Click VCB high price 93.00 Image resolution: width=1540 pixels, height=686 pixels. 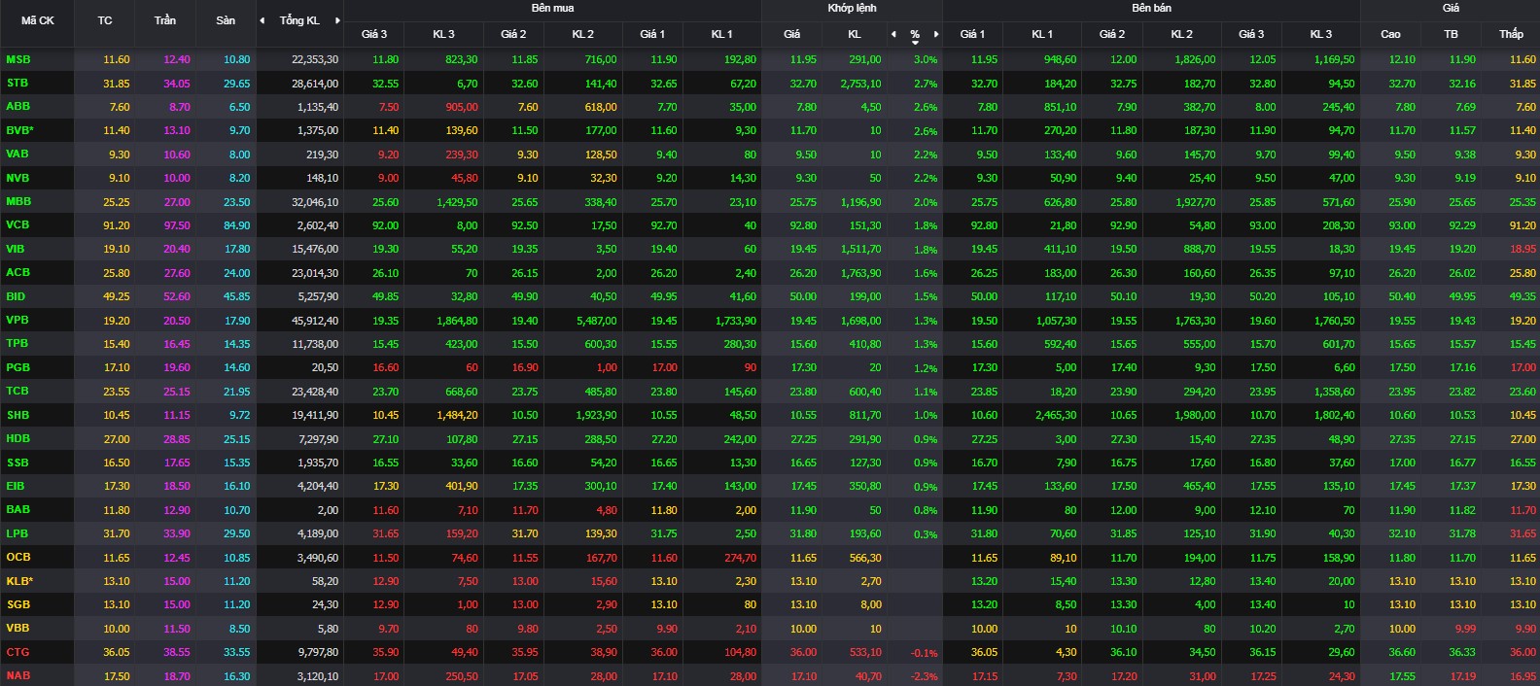pyautogui.click(x=1402, y=225)
